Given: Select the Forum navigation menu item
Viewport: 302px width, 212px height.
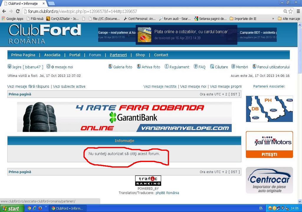Looking at the screenshot, I should tap(95, 55).
